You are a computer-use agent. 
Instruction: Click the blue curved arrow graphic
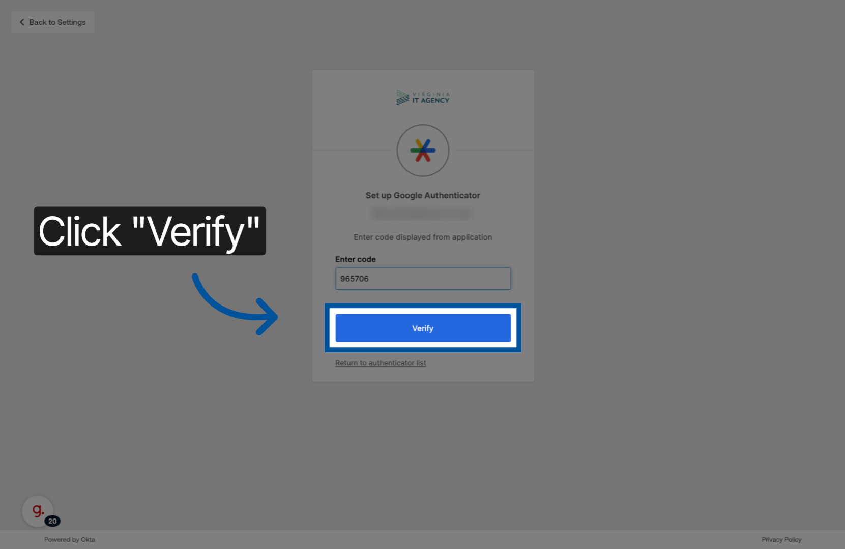pos(235,304)
